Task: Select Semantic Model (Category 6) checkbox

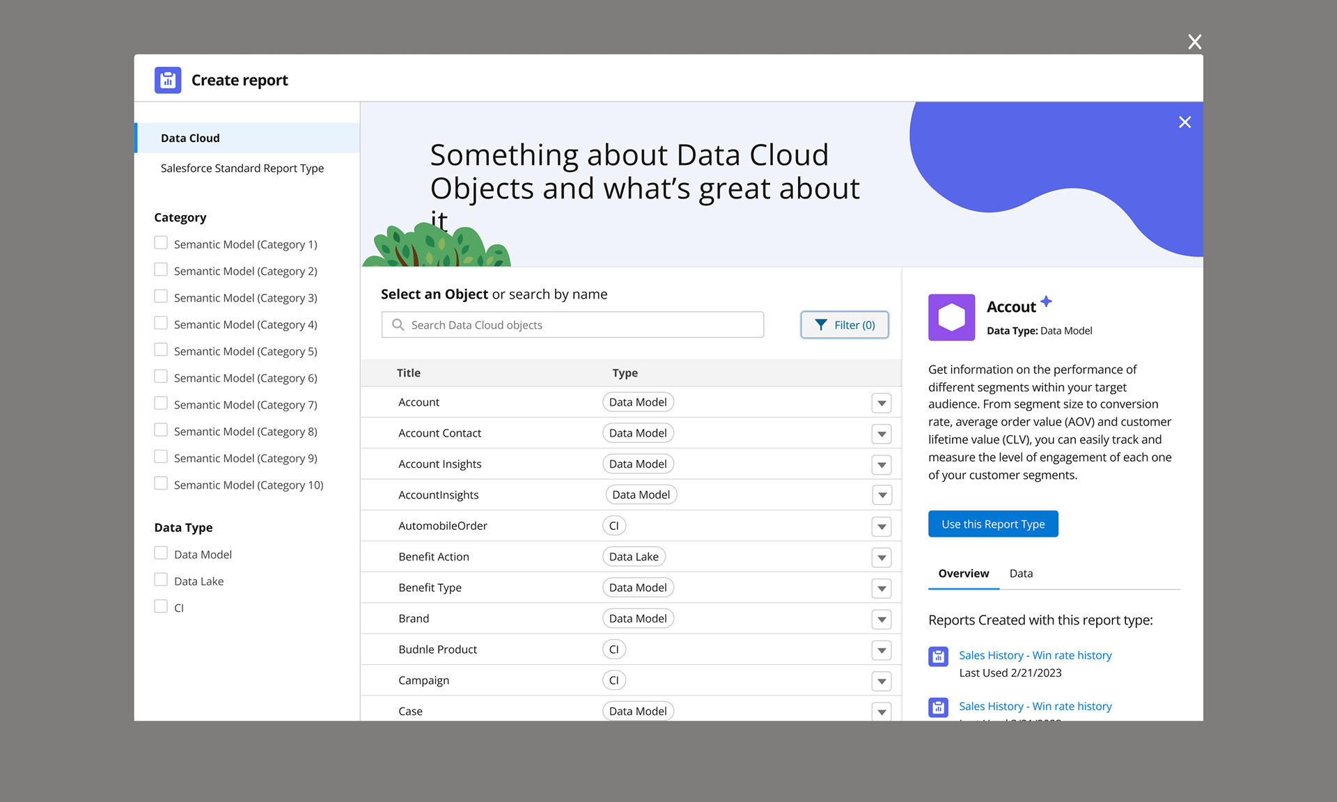Action: tap(161, 377)
